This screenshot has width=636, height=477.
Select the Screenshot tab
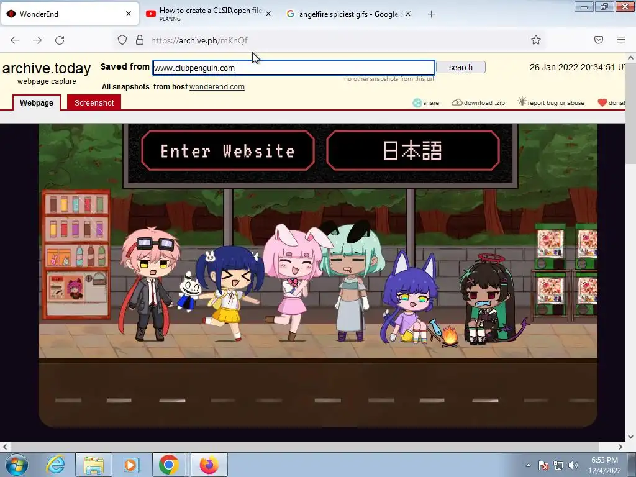click(x=94, y=102)
